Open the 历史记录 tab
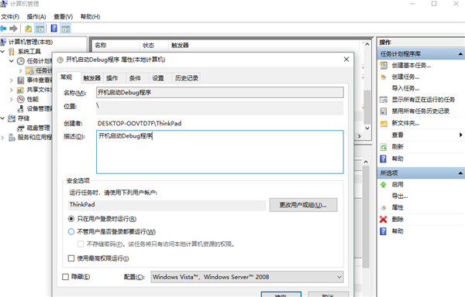Viewport: 465px width, 297px height. (186, 78)
